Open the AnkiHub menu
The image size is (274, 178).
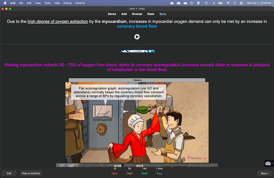[x=80, y=3]
